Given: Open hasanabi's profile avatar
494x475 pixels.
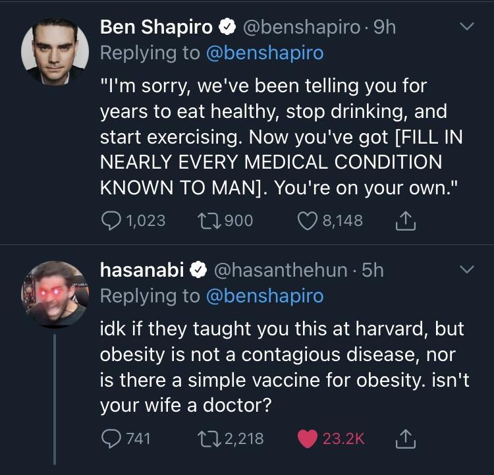Looking at the screenshot, I should (55, 294).
